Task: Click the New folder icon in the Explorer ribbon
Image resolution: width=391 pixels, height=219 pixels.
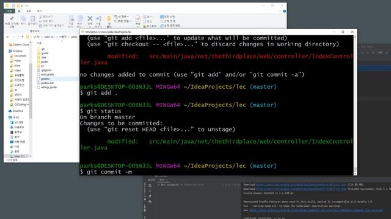Action: [109, 19]
